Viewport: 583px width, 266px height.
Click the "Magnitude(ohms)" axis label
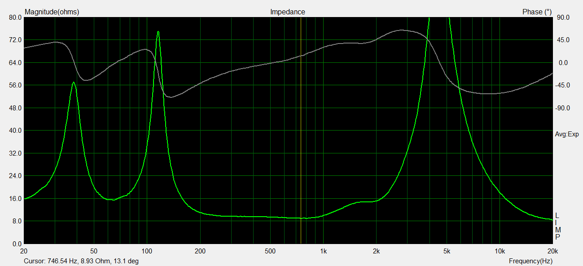(52, 12)
